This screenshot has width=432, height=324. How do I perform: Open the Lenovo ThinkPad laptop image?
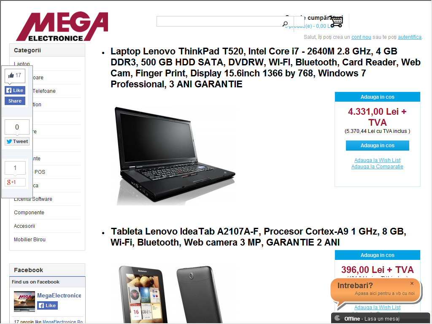click(175, 156)
